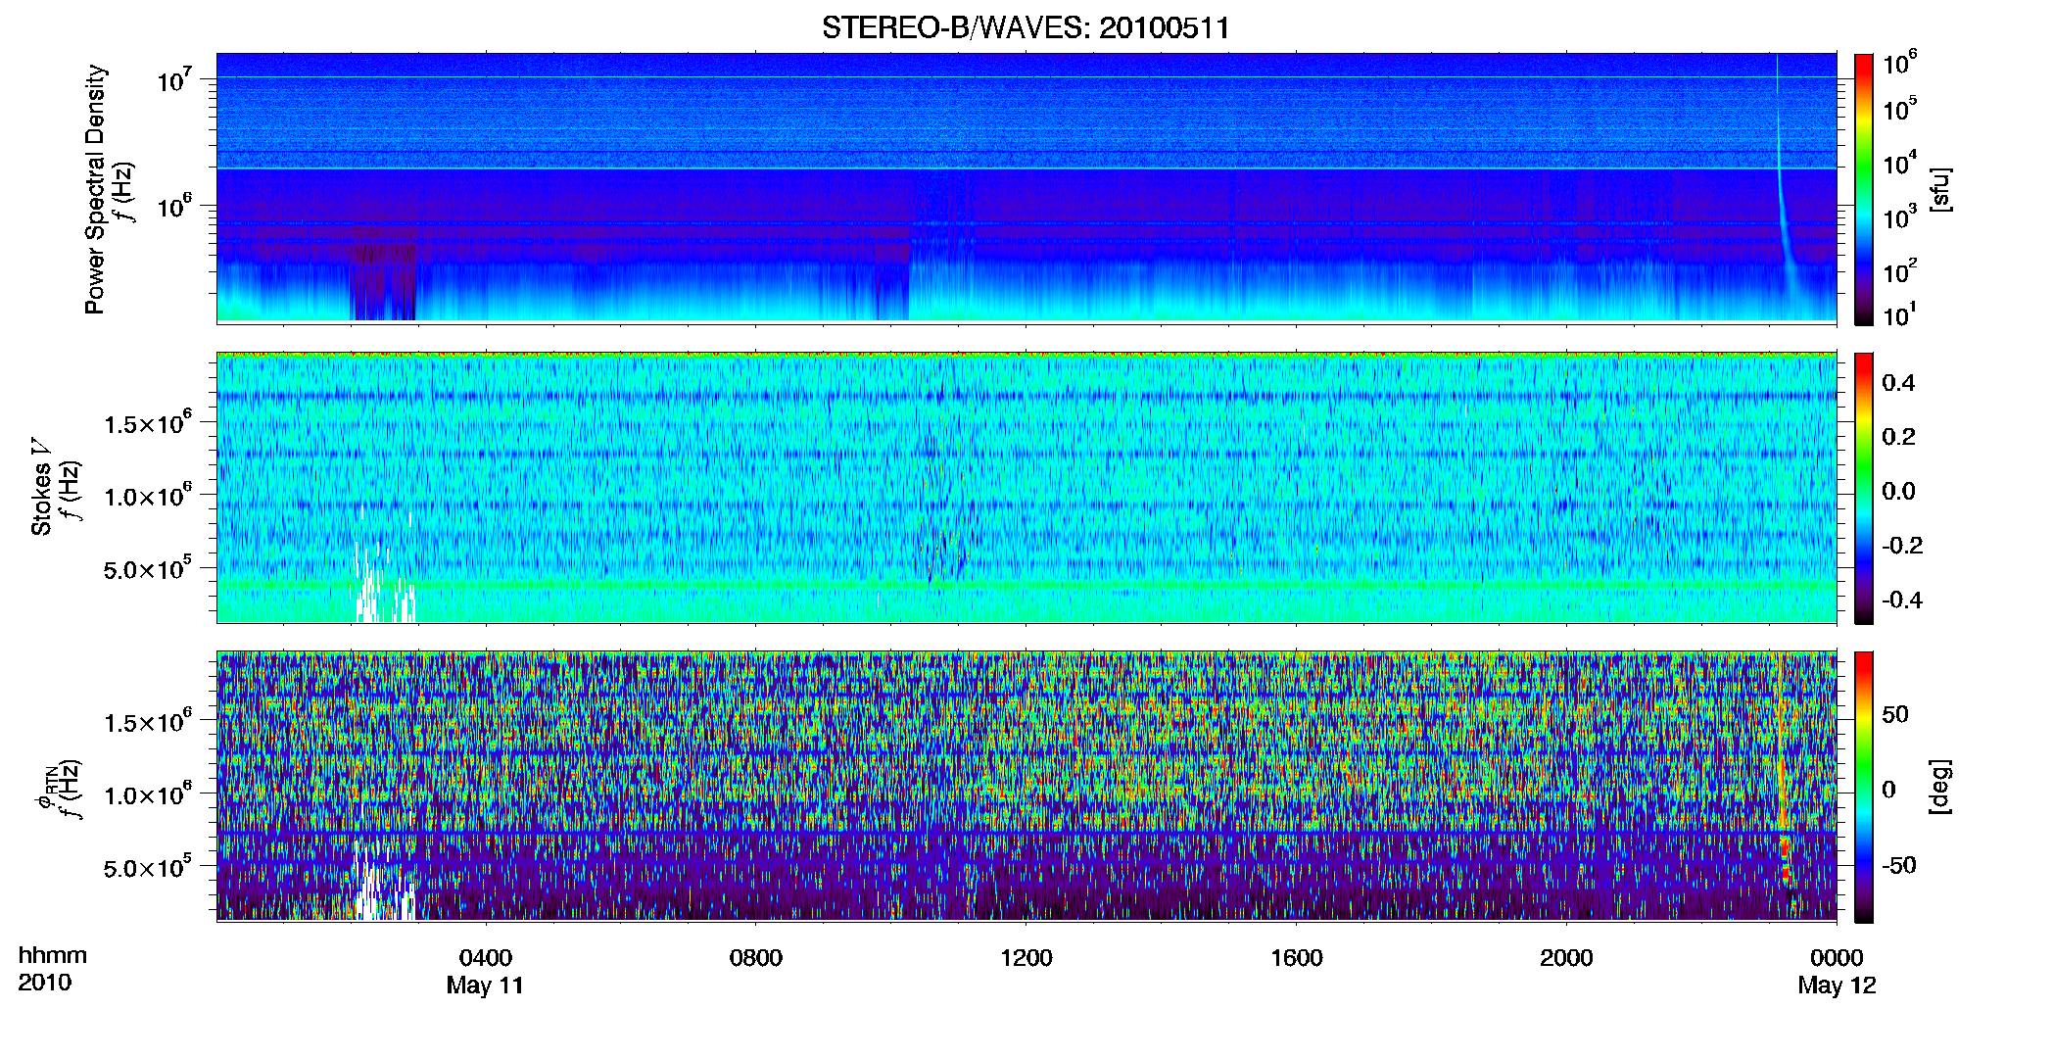This screenshot has width=2053, height=1058.
Task: Select the "2010" year label
Action: (45, 983)
